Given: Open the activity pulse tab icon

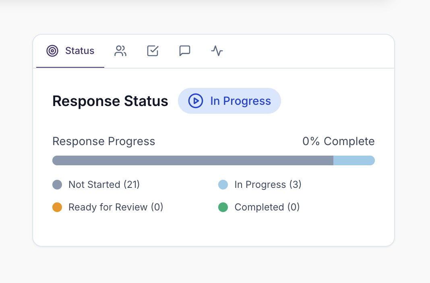Looking at the screenshot, I should coord(217,51).
